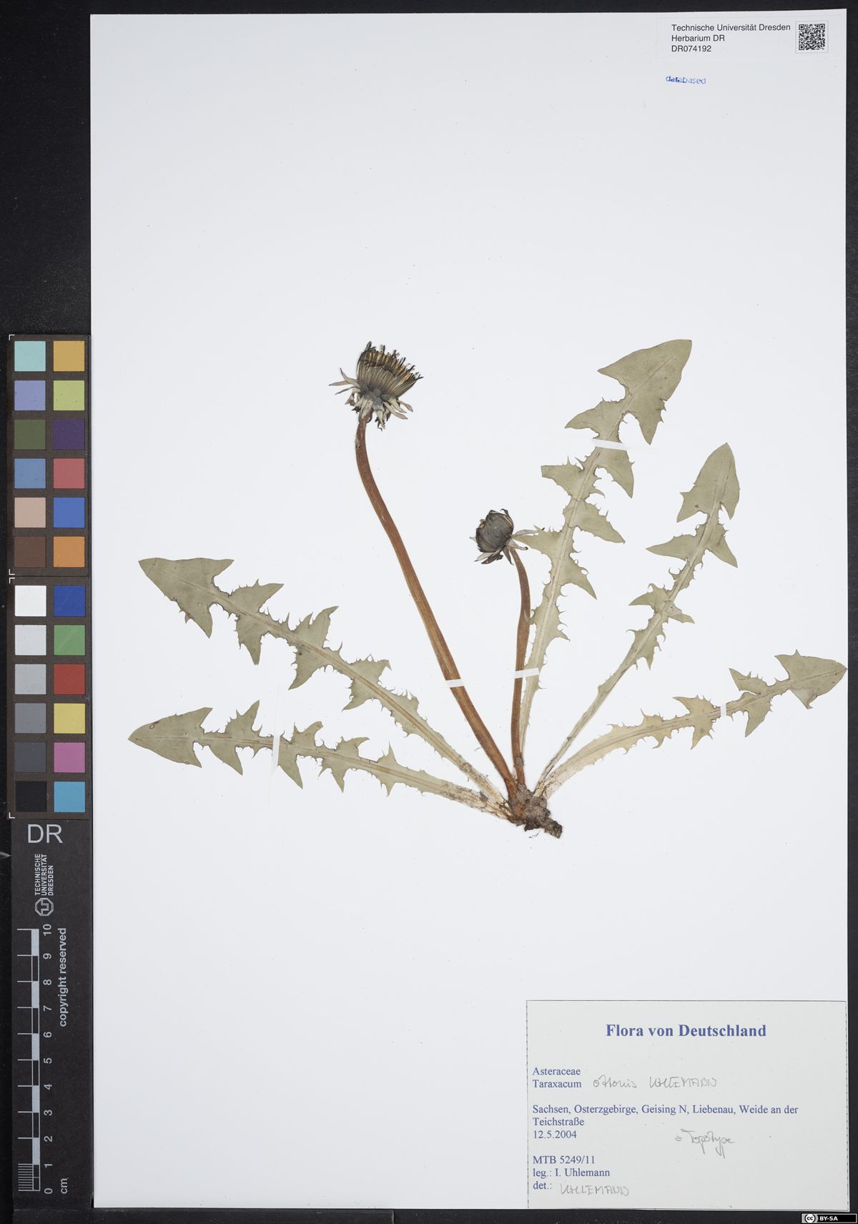Select the yellow swatch on the color chart
Screen dimensions: 858x1224
coord(69,718)
